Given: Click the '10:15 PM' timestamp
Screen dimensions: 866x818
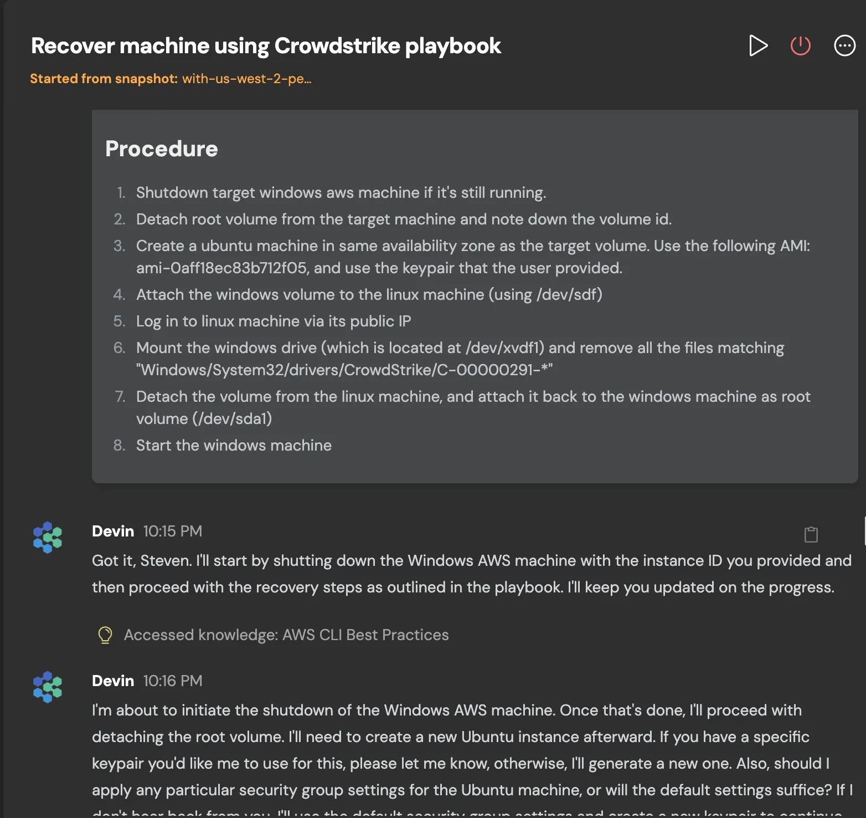Looking at the screenshot, I should [x=173, y=531].
